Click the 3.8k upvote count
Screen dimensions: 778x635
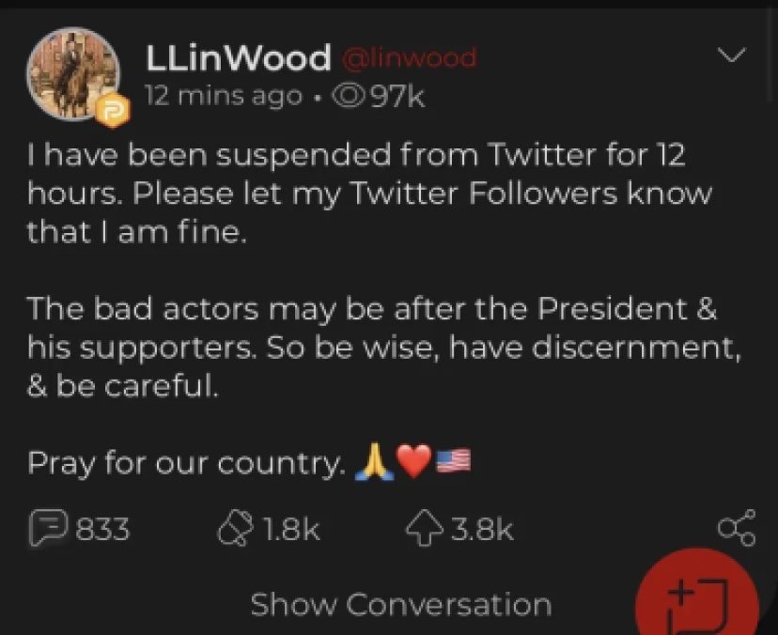(482, 530)
